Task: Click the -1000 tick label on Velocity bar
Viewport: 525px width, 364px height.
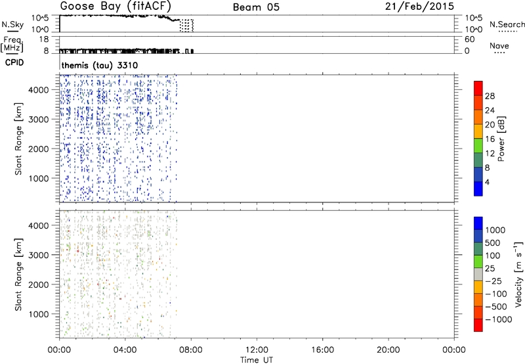Action: 498,319
